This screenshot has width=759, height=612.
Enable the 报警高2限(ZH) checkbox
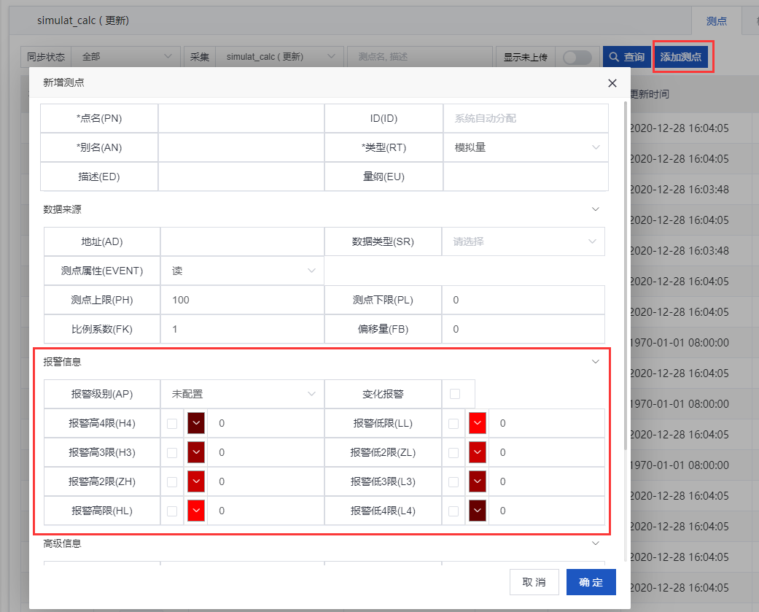tap(172, 481)
